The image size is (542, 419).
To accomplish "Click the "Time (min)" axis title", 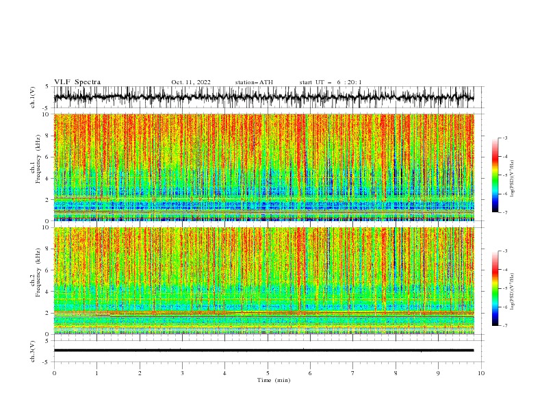I will pyautogui.click(x=274, y=380).
